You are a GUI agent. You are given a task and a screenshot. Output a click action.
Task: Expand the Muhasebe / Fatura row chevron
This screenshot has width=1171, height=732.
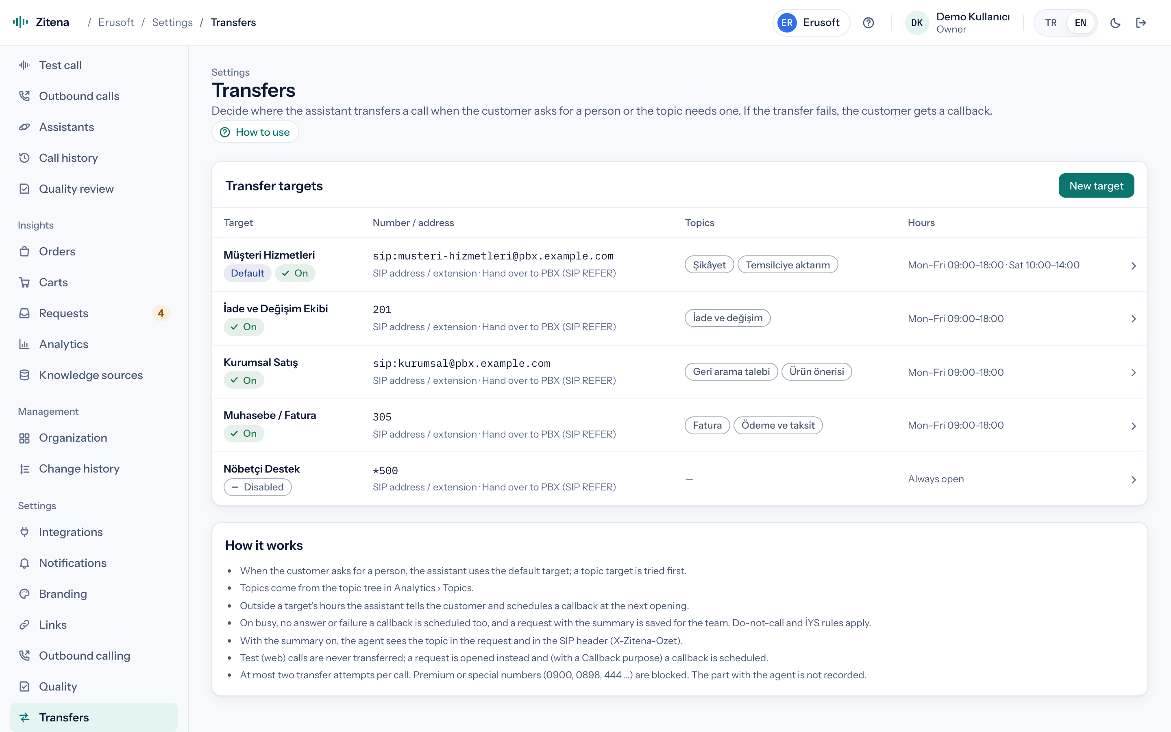coord(1133,426)
